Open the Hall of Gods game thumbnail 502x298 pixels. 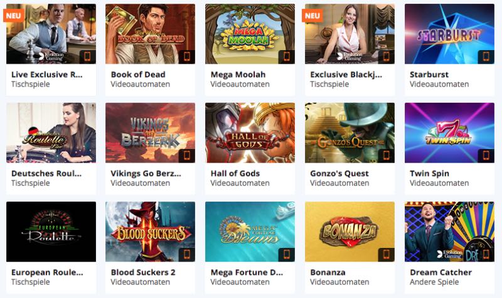(x=250, y=133)
